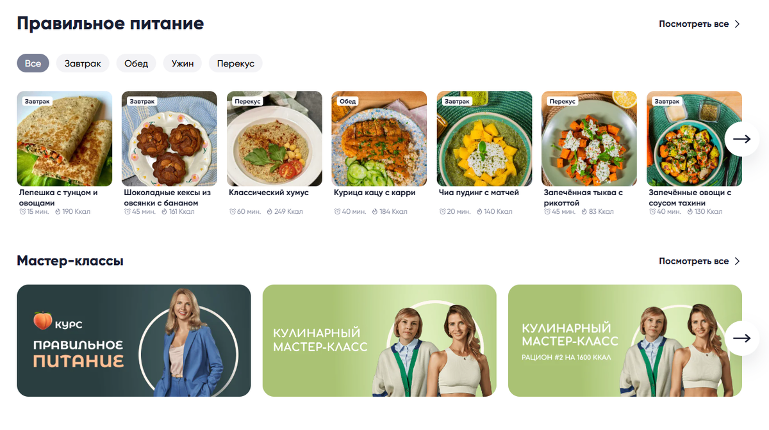Screen dimensions: 769x430
Task: Click the recipes carousel next arrow
Action: (741, 139)
